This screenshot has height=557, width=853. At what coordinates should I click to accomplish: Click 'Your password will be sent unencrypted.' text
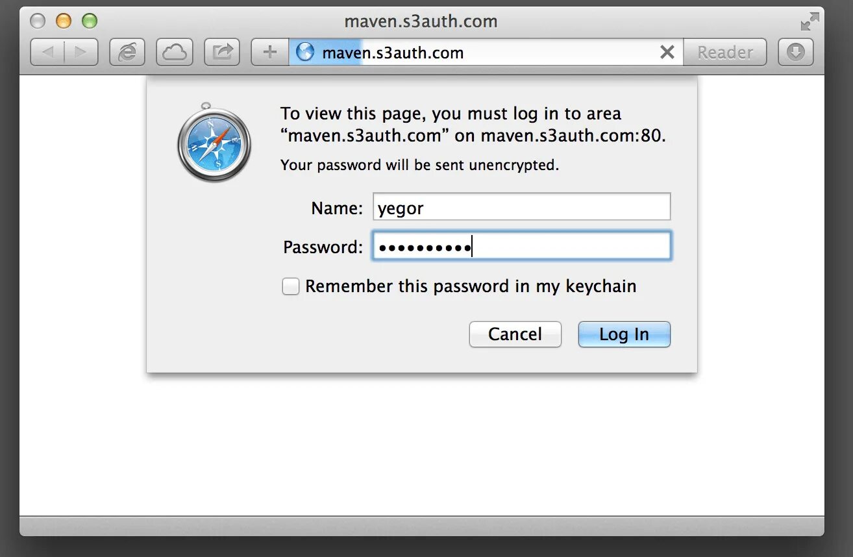419,165
